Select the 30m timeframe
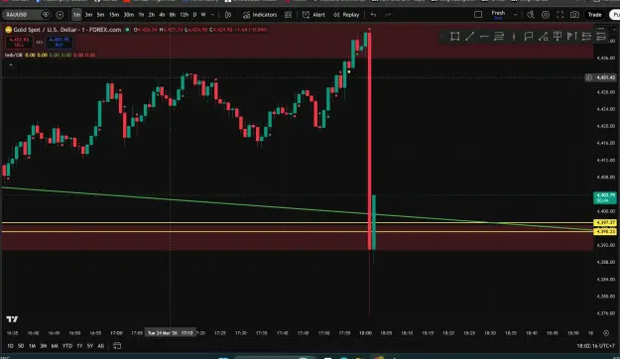 [x=129, y=15]
